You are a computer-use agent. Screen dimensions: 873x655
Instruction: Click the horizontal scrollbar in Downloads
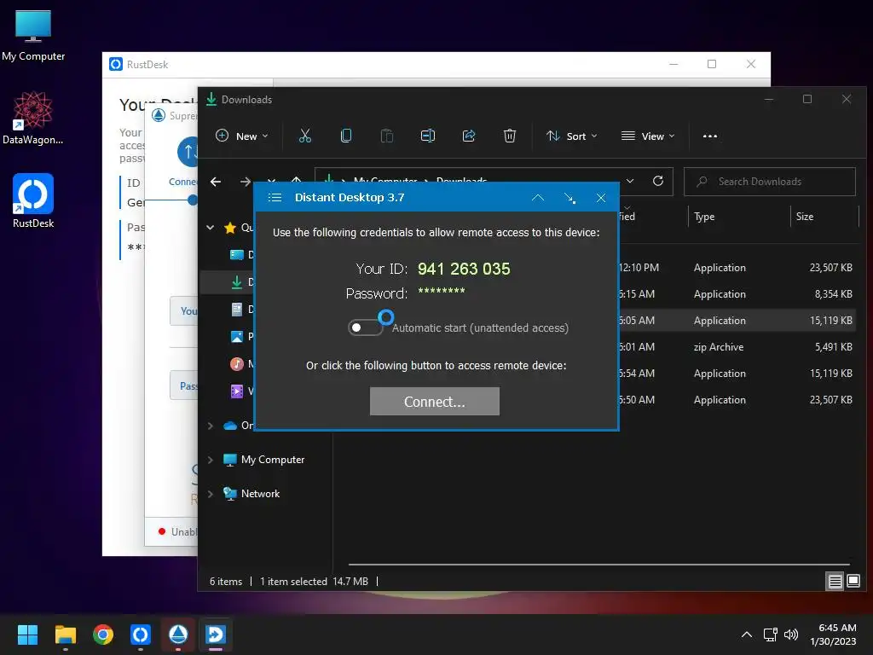click(598, 565)
